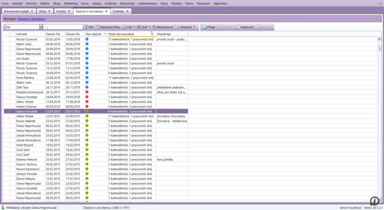Click the Nastavit toolbar icon
Screen dimensions: 384x210
178,27
